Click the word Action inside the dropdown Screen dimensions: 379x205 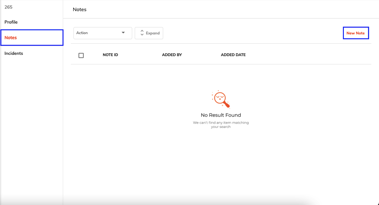82,33
